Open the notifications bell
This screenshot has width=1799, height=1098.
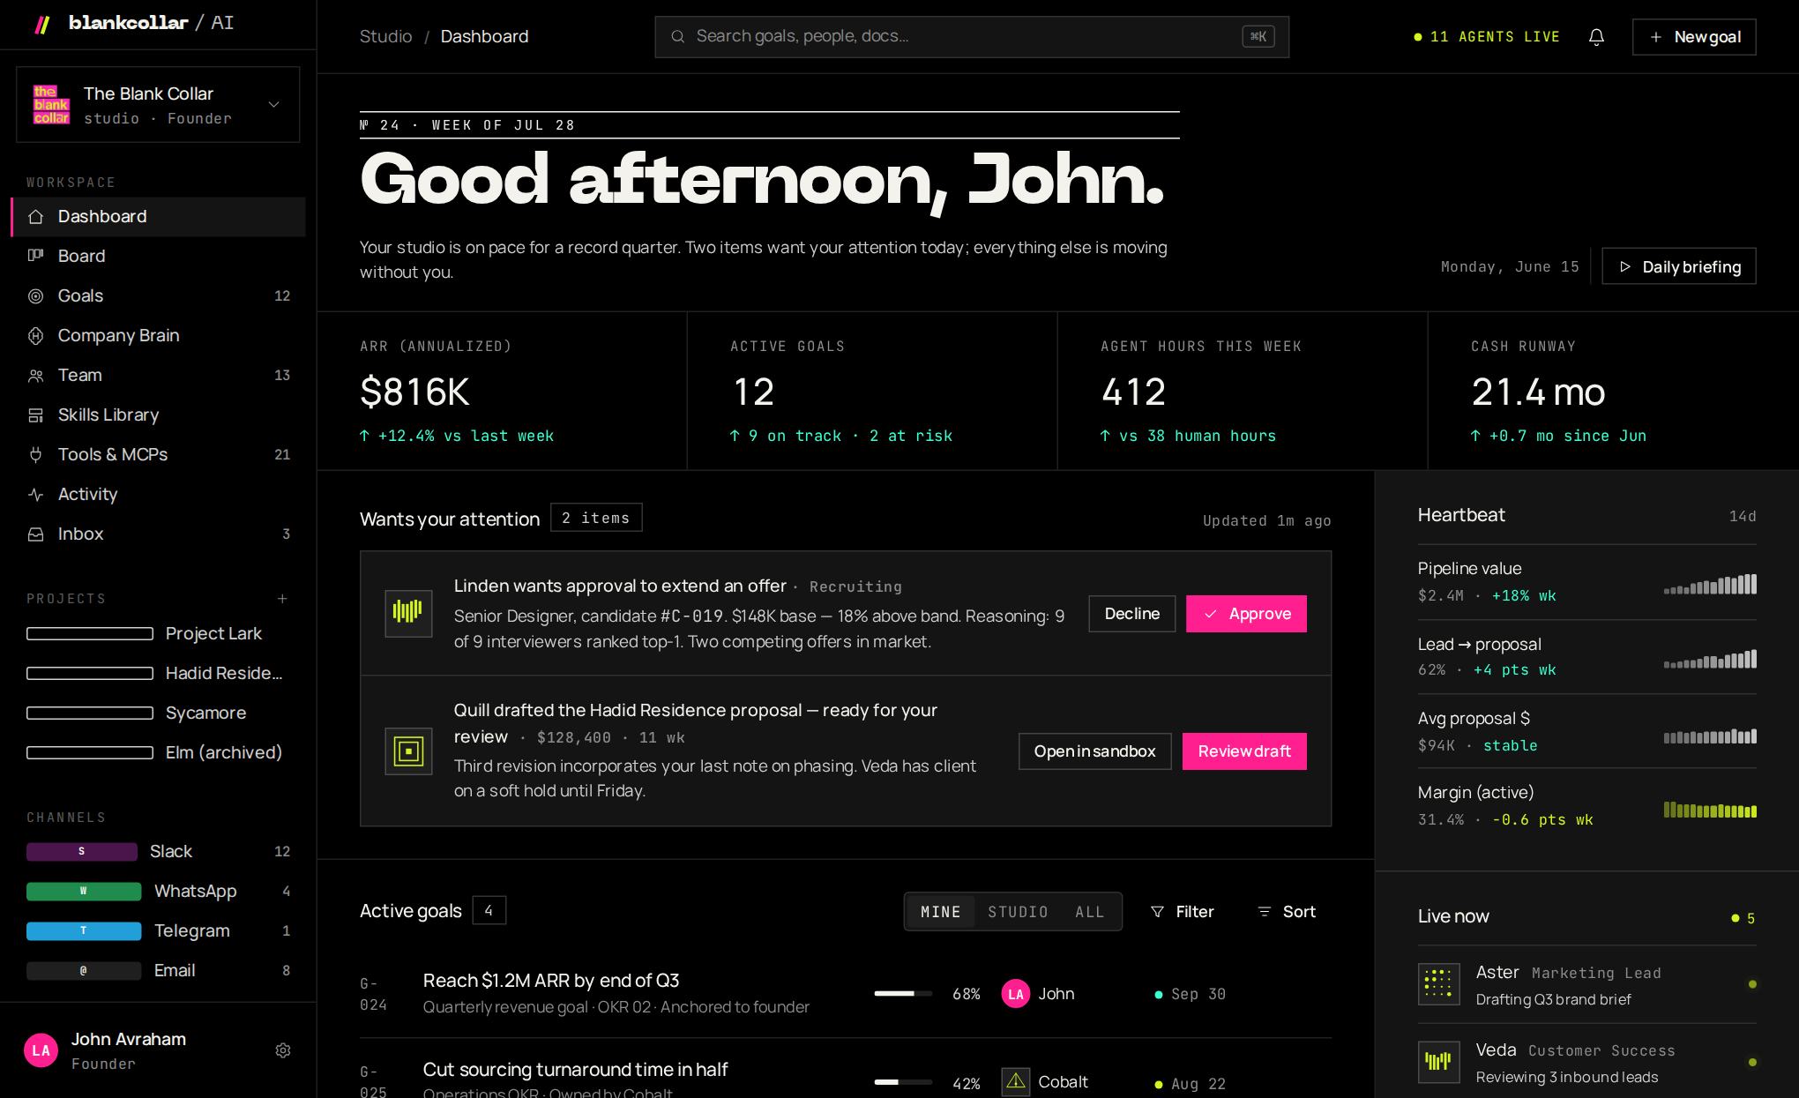1596,37
